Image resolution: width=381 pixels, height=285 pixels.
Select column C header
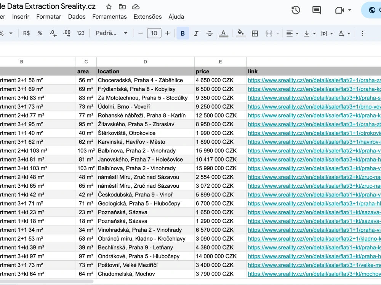tap(86, 62)
